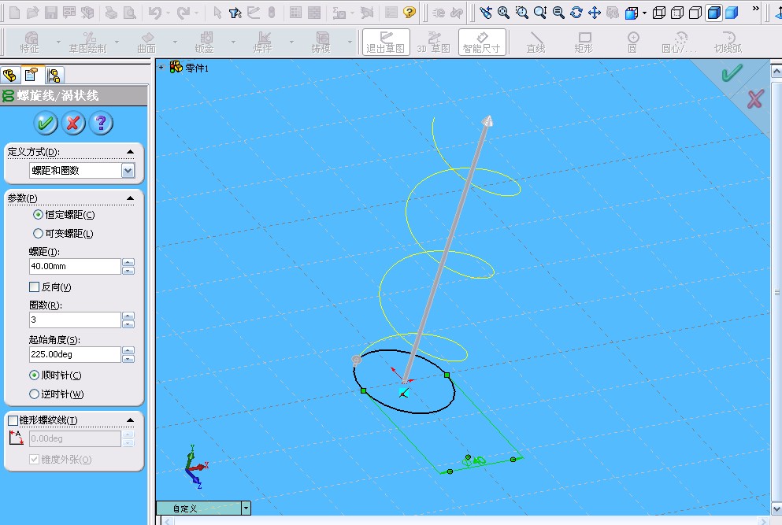Switch to Hidden Lines Removed display
The height and width of the screenshot is (525, 782).
[x=695, y=13]
